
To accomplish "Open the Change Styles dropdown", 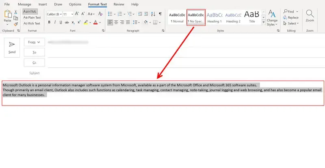I will pyautogui.click(x=272, y=18).
